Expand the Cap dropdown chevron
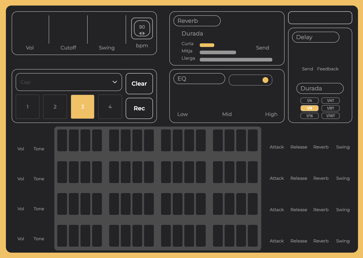Image resolution: width=363 pixels, height=258 pixels. (115, 82)
